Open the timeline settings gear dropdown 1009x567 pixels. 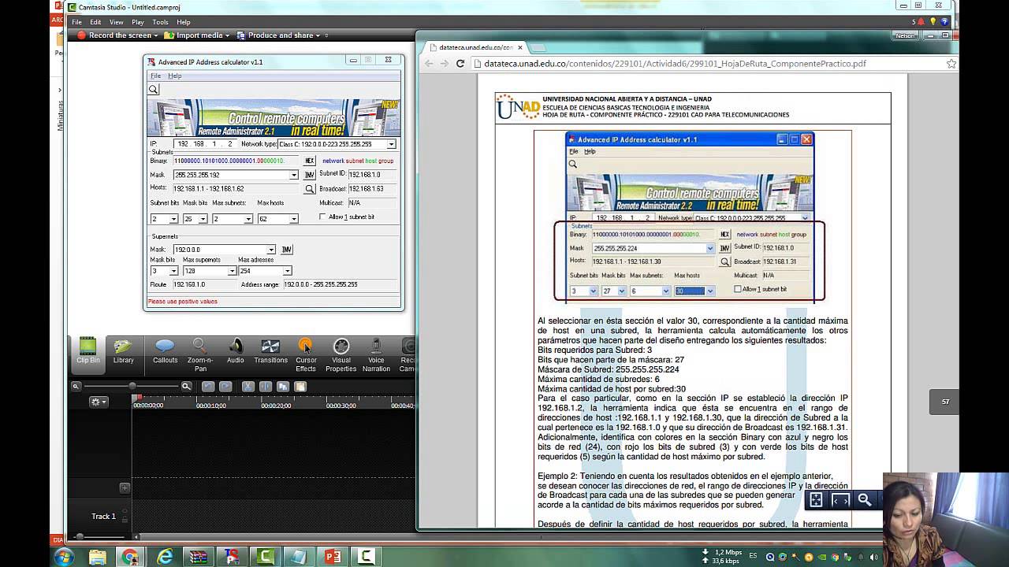pyautogui.click(x=99, y=402)
